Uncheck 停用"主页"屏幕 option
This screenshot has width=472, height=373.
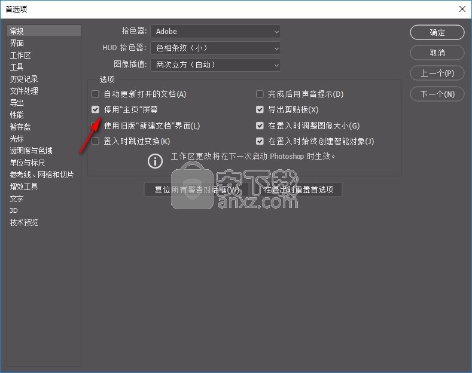click(x=96, y=109)
